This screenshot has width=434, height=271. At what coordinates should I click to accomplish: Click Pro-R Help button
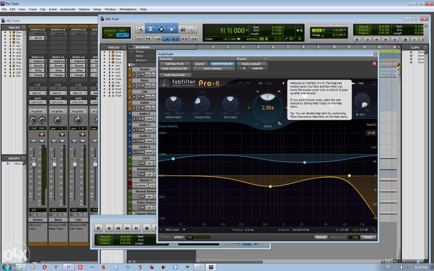(361, 83)
